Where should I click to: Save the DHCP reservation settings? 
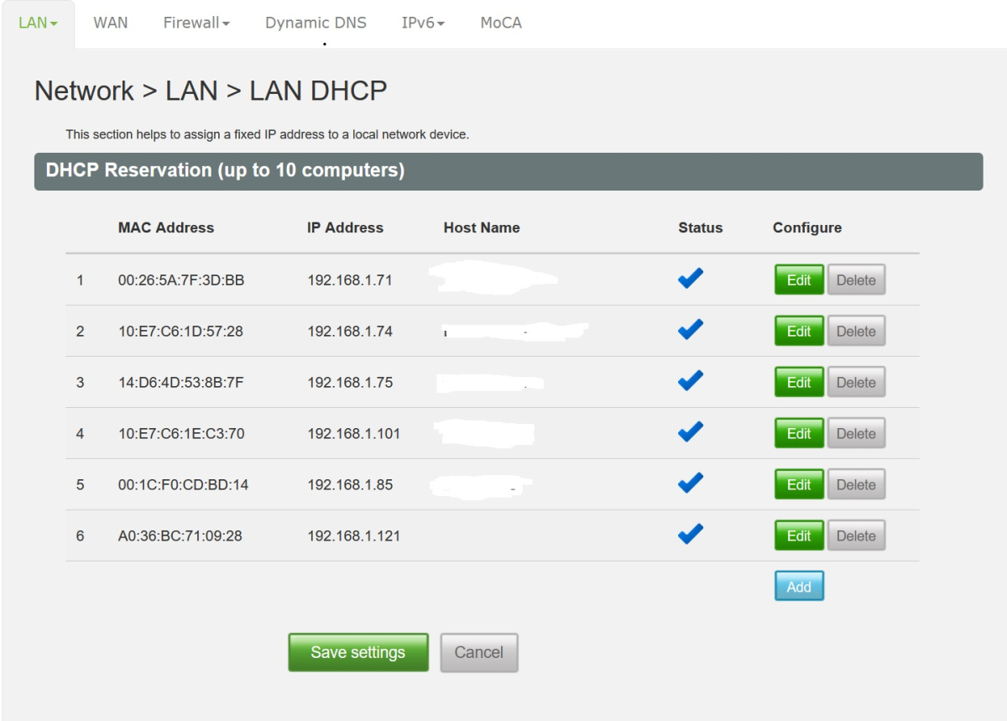[357, 652]
